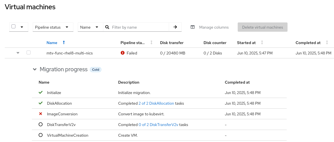Sort by Started at column icon

click(262, 43)
